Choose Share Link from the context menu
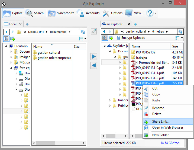194x150 pixels. pos(168,122)
